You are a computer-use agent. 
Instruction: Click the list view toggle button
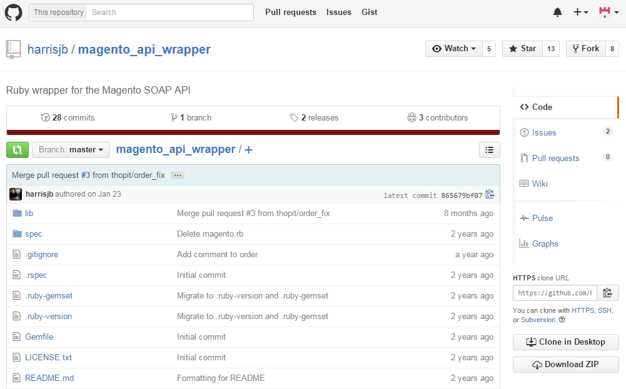pyautogui.click(x=490, y=150)
